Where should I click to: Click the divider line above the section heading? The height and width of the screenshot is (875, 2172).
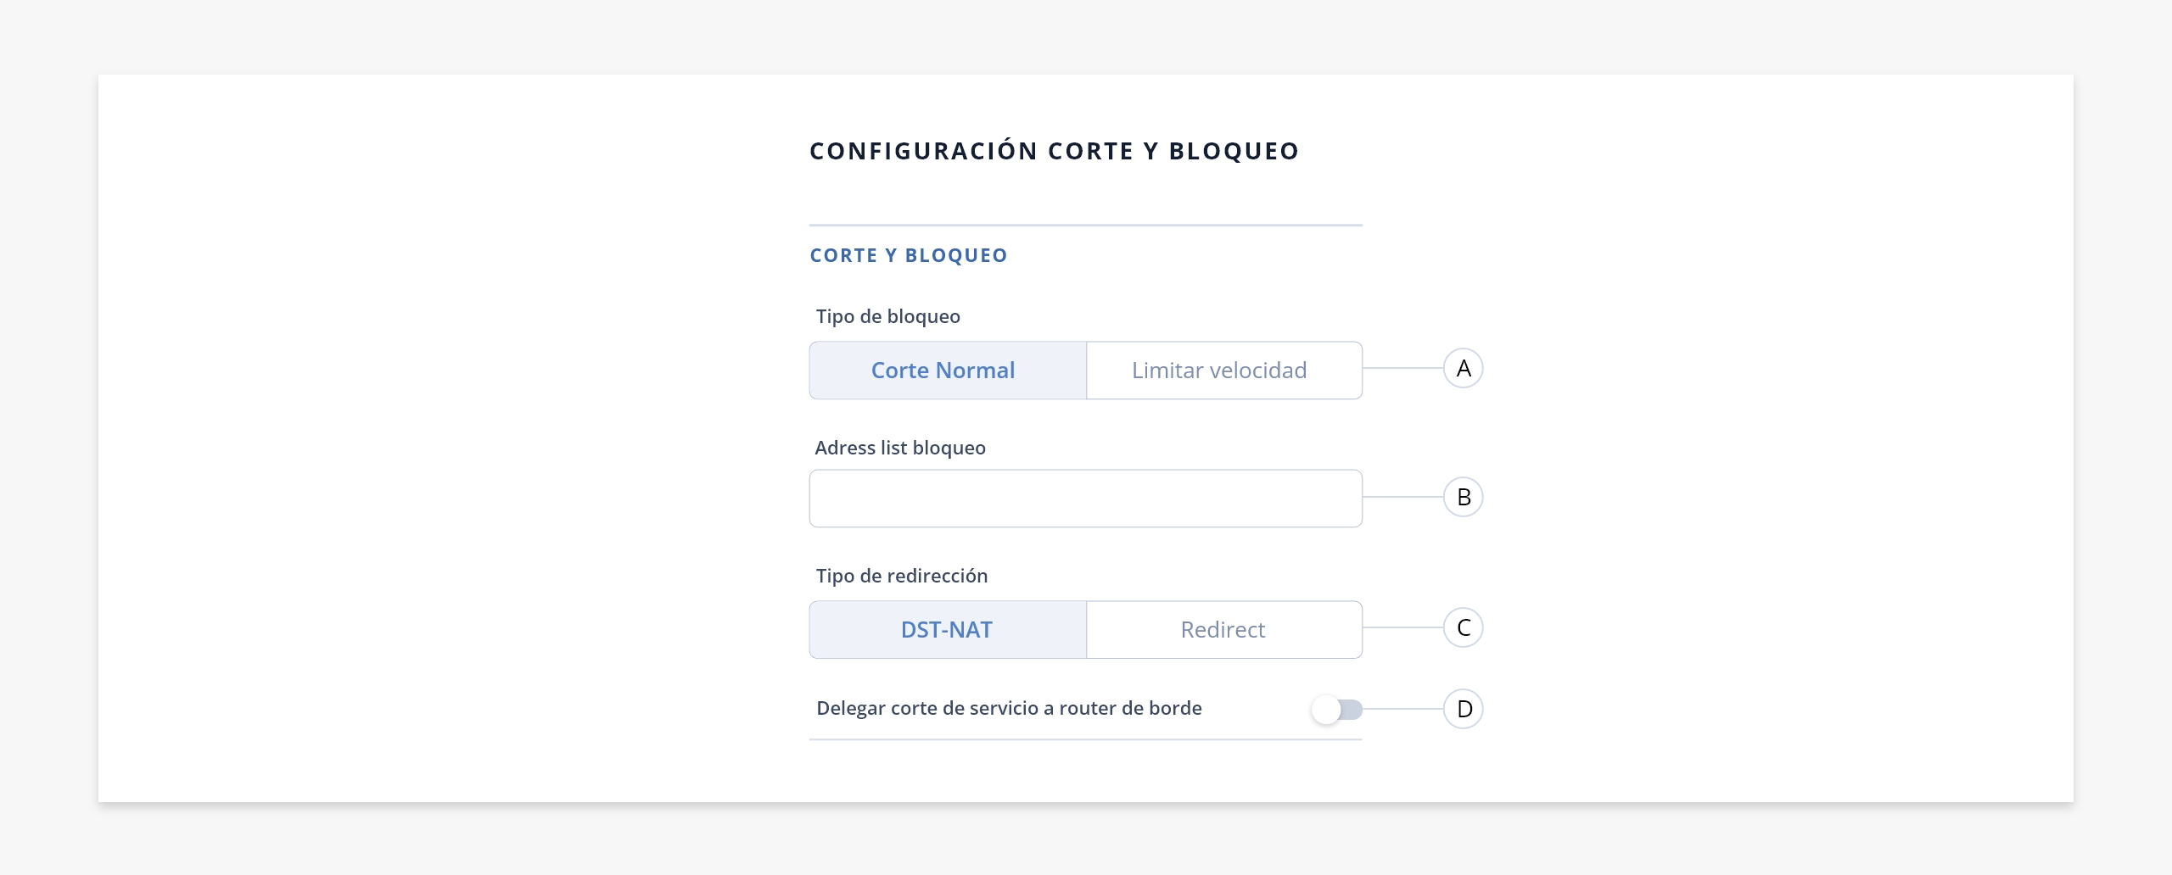pos(1086,225)
